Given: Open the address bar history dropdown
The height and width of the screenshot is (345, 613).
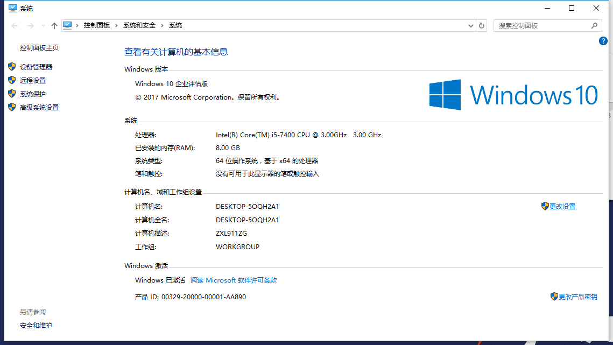Looking at the screenshot, I should [x=471, y=26].
